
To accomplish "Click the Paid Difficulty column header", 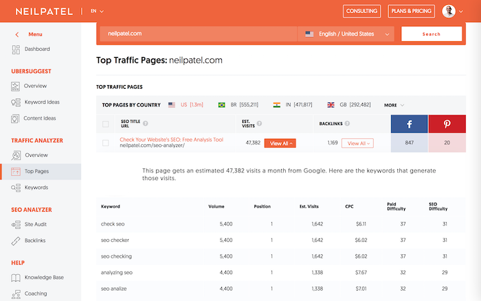I will (396, 206).
